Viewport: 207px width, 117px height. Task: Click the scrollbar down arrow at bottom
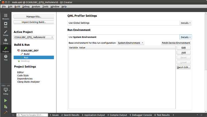point(206,112)
